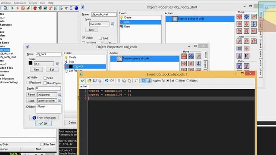This screenshot has width=276, height=155.
Task: Undo the last edit in the code editor
Action: [107, 81]
